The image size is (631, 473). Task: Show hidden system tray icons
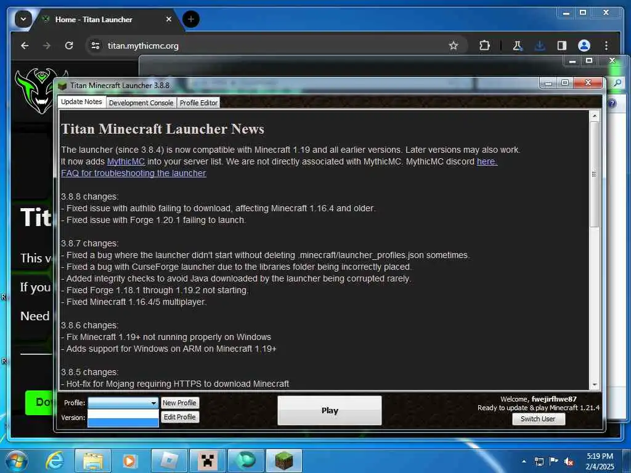pyautogui.click(x=524, y=461)
